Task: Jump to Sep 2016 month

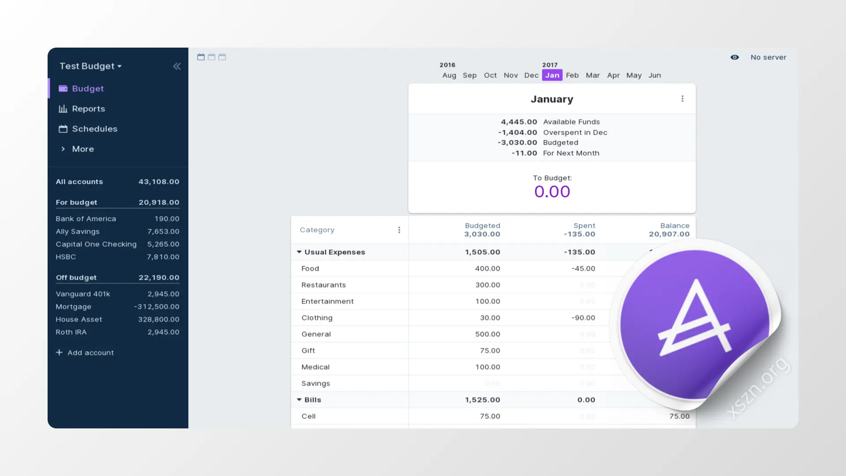Action: coord(470,75)
